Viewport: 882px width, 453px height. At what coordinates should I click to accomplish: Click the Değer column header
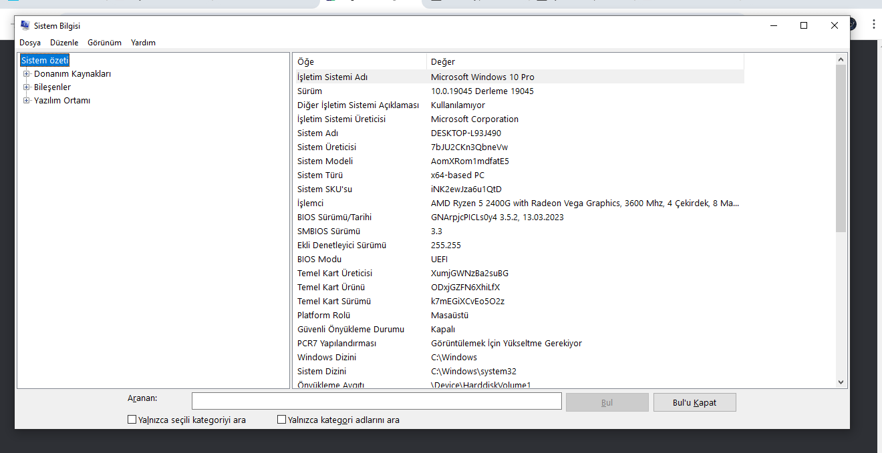tap(585, 61)
